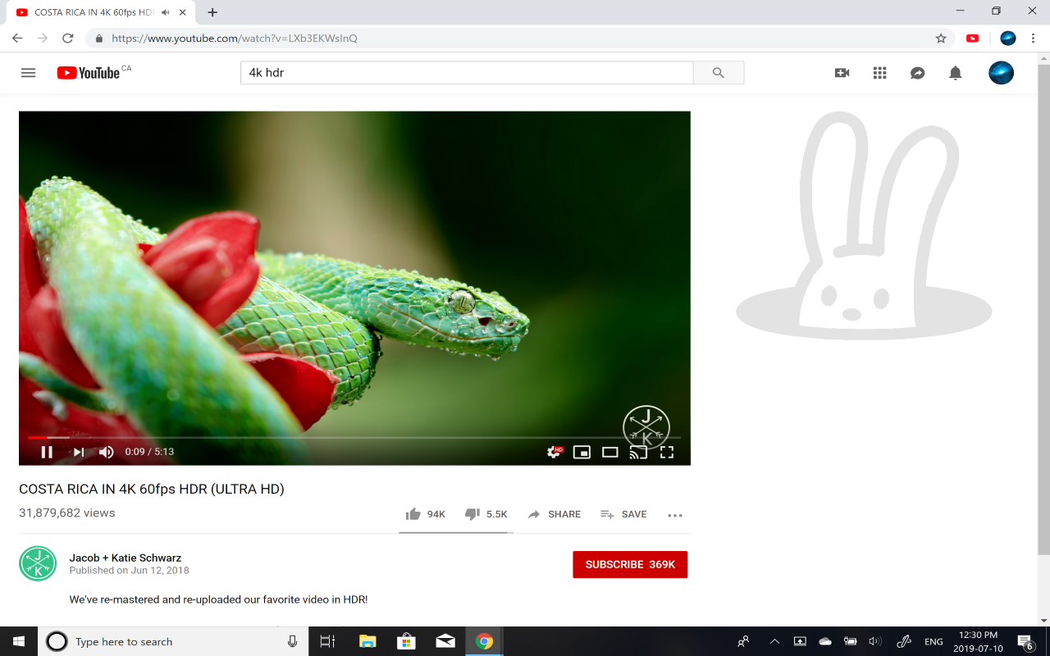Viewport: 1050px width, 656px height.
Task: Open more actions with the ellipsis
Action: point(675,514)
